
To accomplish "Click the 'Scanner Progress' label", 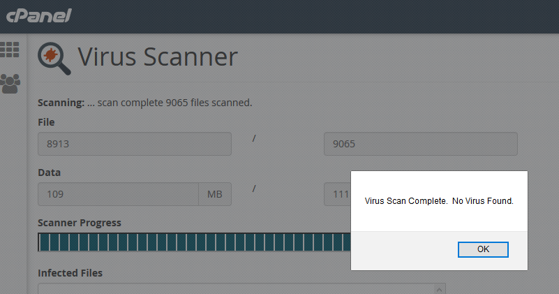I will pos(80,223).
